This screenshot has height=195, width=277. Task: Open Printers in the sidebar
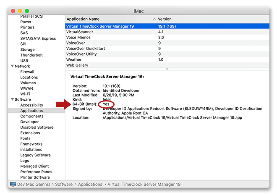tap(27, 27)
